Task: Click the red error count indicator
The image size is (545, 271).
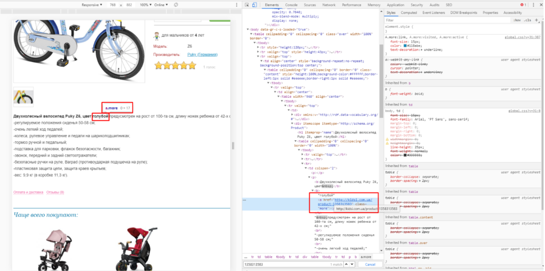Action: 523,5
